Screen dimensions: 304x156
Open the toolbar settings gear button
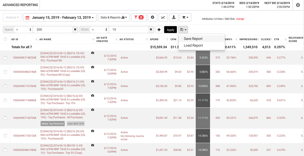[153, 17]
